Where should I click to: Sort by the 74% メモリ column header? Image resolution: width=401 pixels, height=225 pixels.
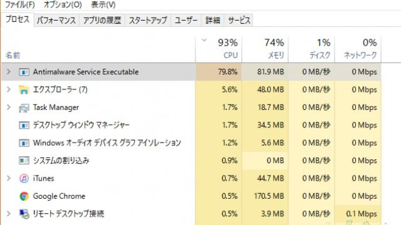[x=265, y=49]
